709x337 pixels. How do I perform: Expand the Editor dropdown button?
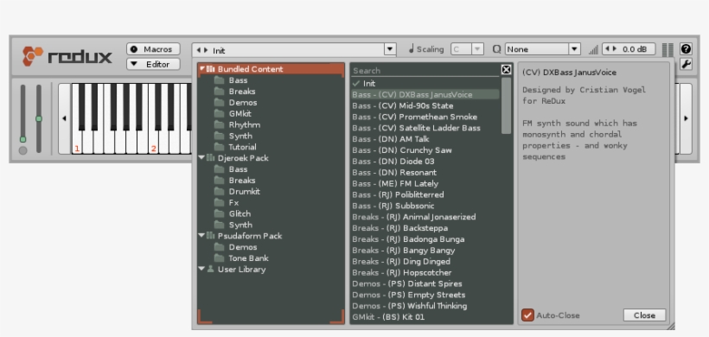click(153, 64)
